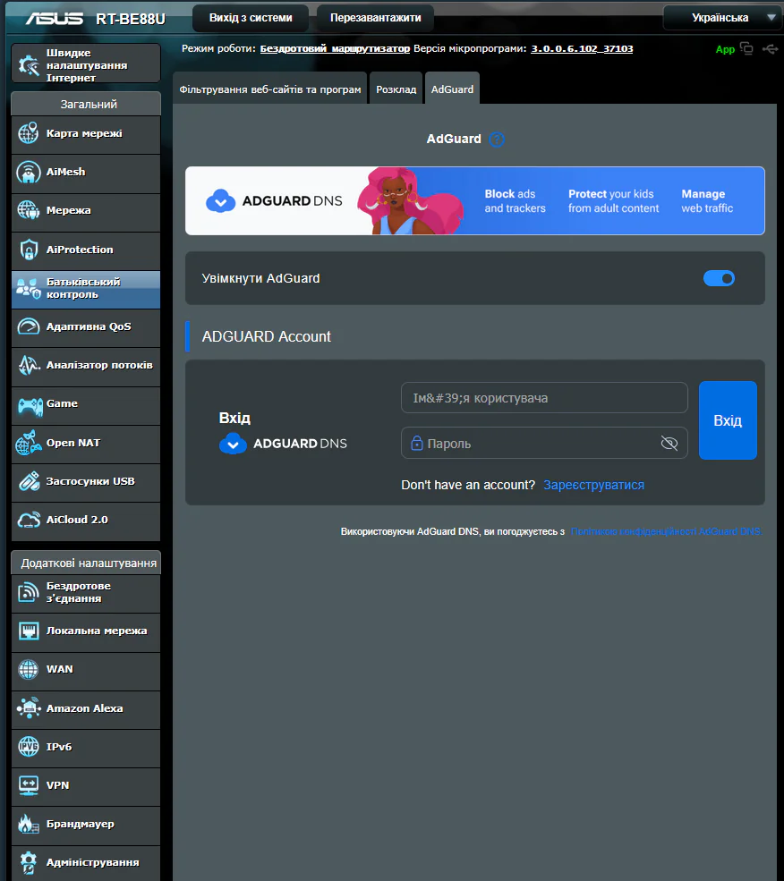Click Локальна мережа monitor icon
Image resolution: width=784 pixels, height=881 pixels.
click(28, 631)
